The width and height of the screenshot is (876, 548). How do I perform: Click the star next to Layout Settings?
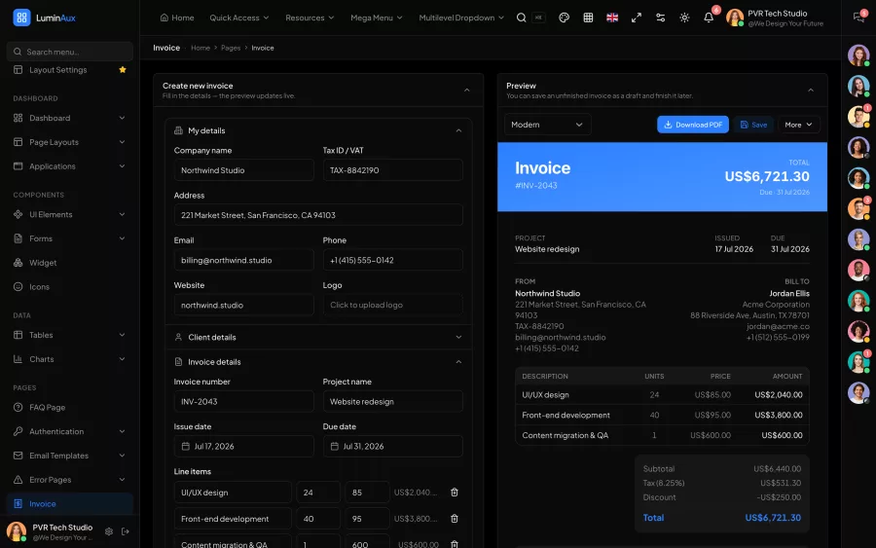coord(123,70)
